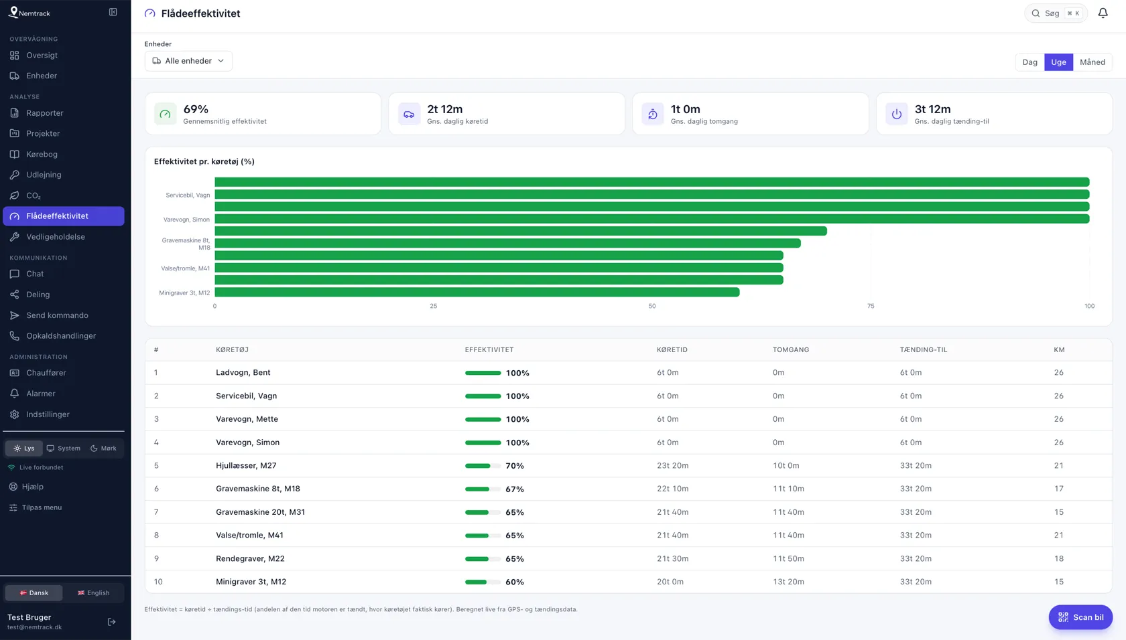Click the Indstillinger gear icon
Viewport: 1126px width, 640px height.
point(14,414)
